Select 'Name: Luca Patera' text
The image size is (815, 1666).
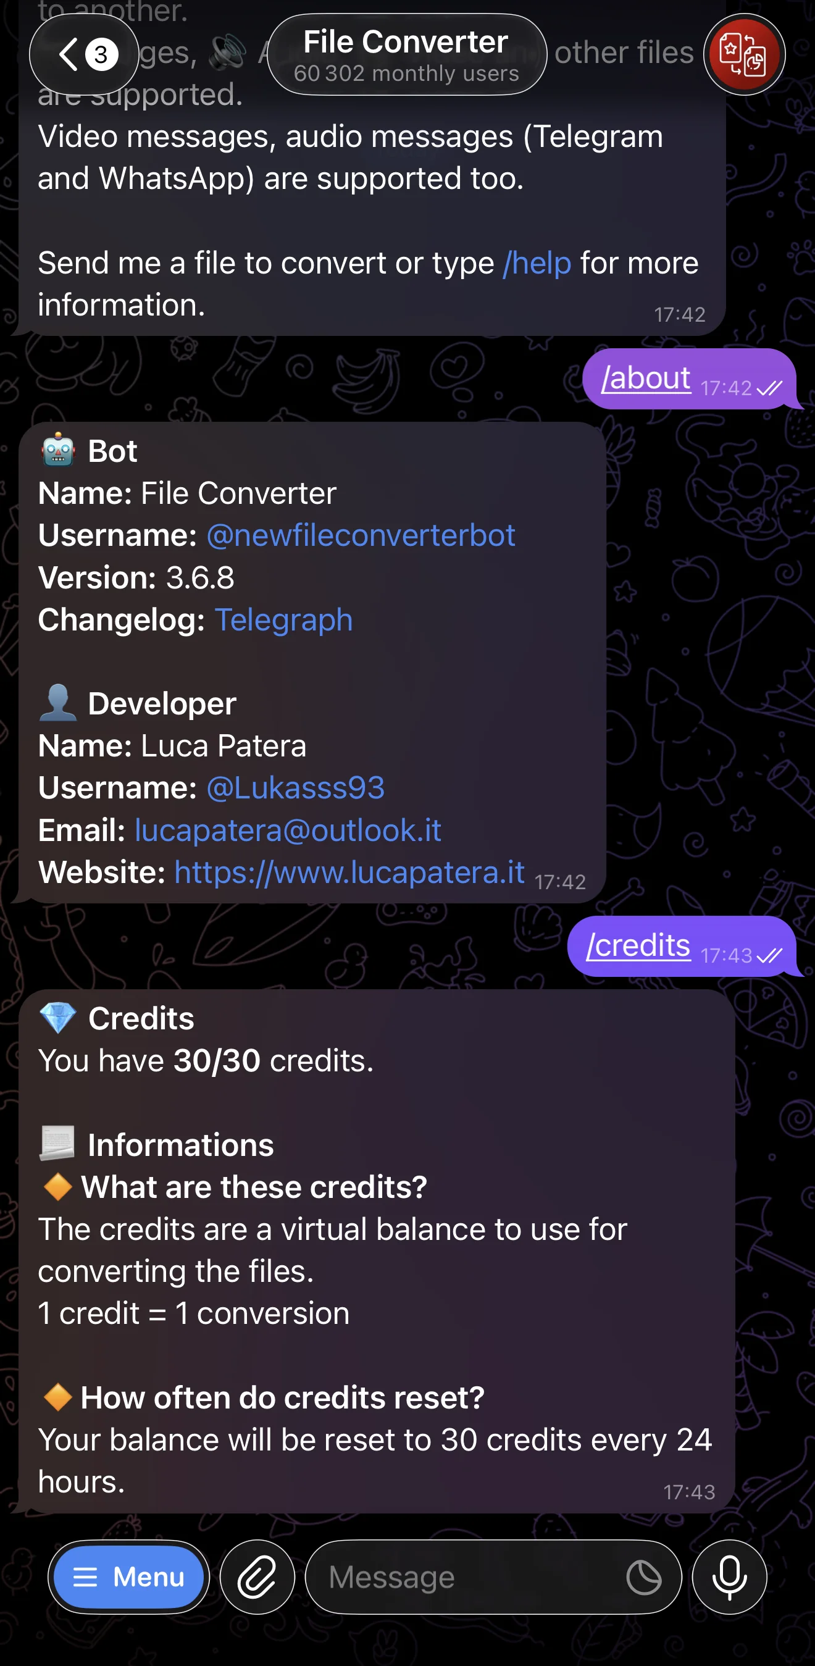click(172, 746)
